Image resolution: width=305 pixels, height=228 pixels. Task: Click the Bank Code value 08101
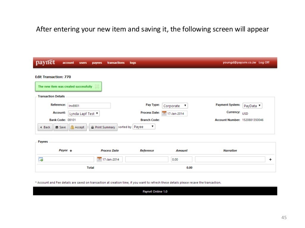click(x=71, y=120)
